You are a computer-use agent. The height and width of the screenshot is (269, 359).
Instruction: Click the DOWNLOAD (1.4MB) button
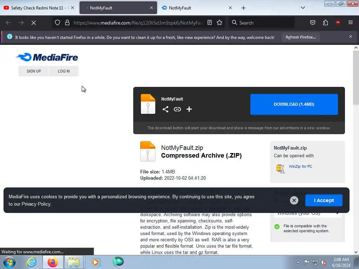point(294,104)
